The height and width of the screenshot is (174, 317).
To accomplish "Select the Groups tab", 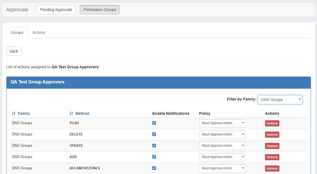I will pos(17,32).
